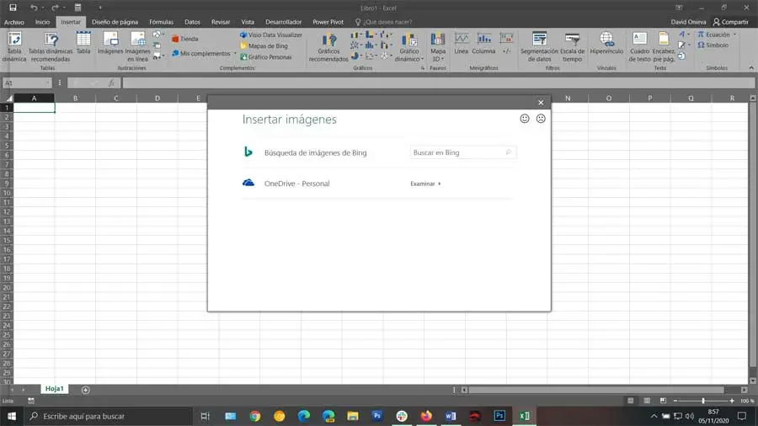Insert a Símbolo

713,45
